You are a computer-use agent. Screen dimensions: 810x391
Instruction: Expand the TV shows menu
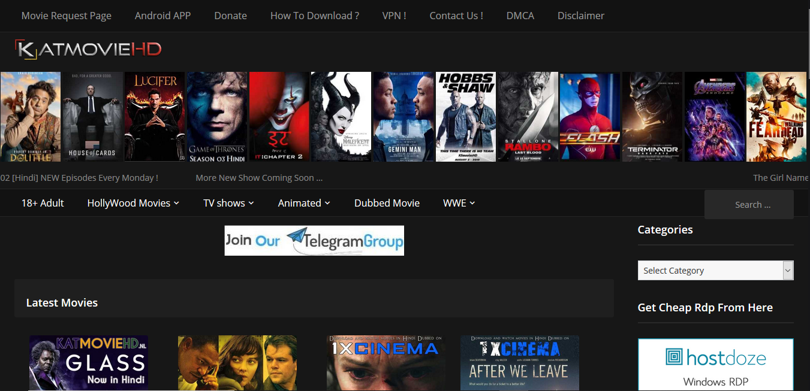(x=228, y=203)
